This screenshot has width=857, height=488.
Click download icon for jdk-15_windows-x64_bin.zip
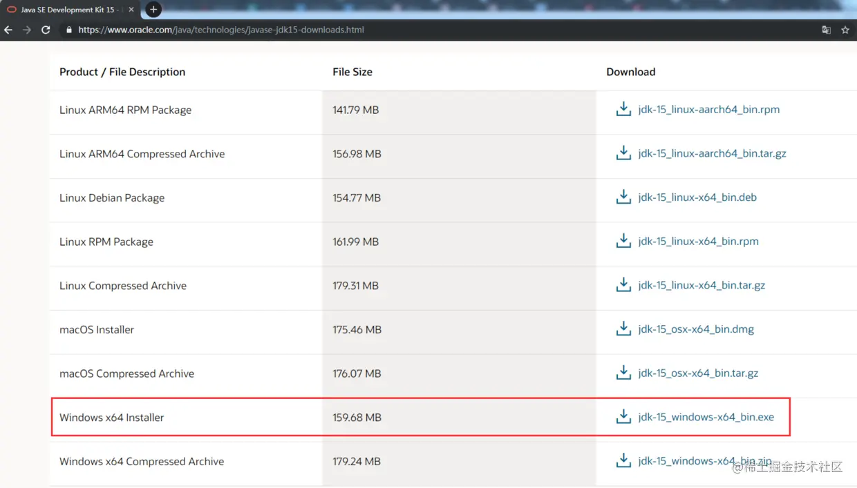[623, 460]
